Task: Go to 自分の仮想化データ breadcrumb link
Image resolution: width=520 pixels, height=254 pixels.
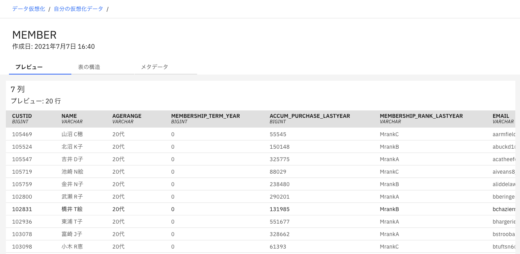Action: [x=78, y=9]
